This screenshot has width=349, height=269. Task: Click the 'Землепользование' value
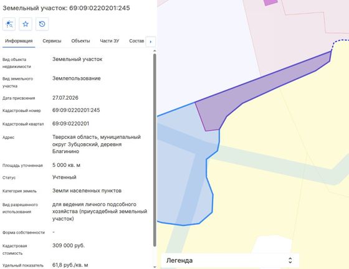tap(76, 78)
